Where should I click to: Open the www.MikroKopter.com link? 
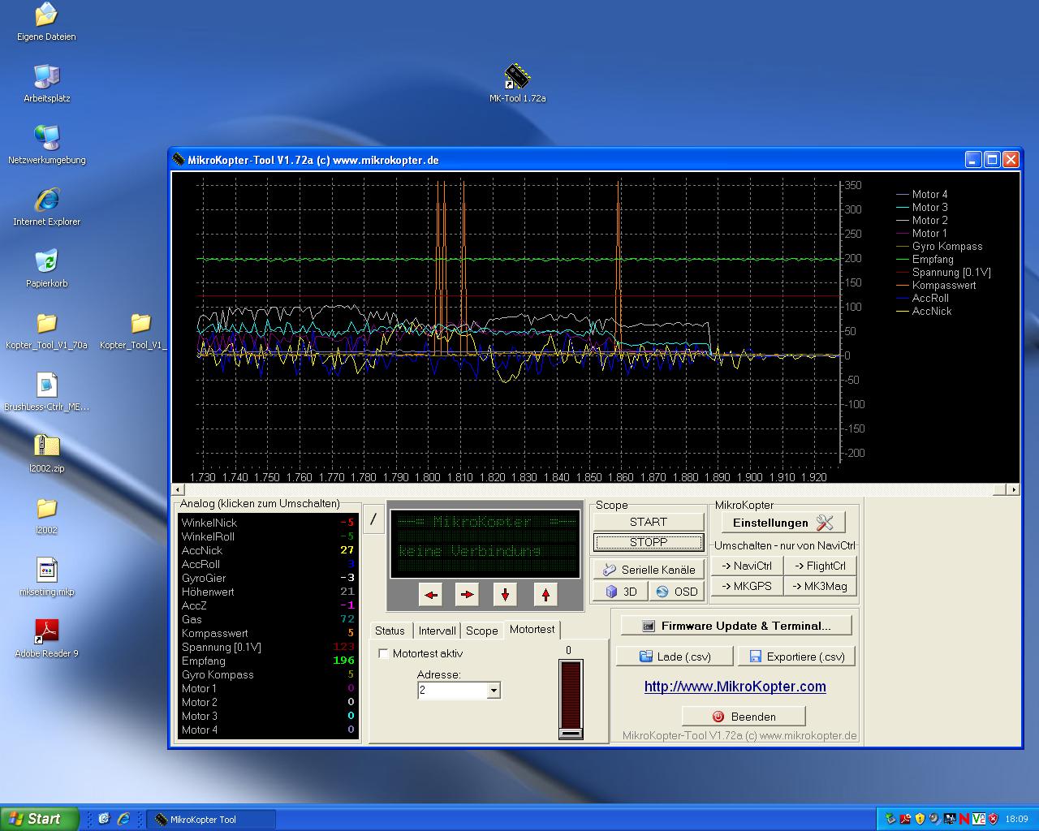click(x=735, y=687)
